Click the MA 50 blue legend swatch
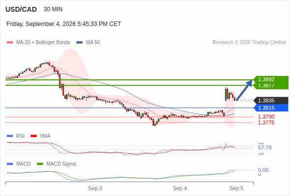290x196 pixels. click(x=80, y=43)
